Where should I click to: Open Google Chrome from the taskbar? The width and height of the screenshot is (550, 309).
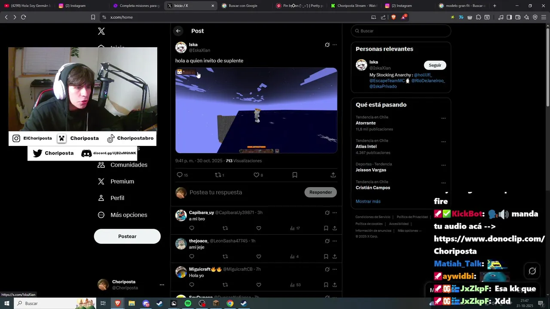pos(230,303)
